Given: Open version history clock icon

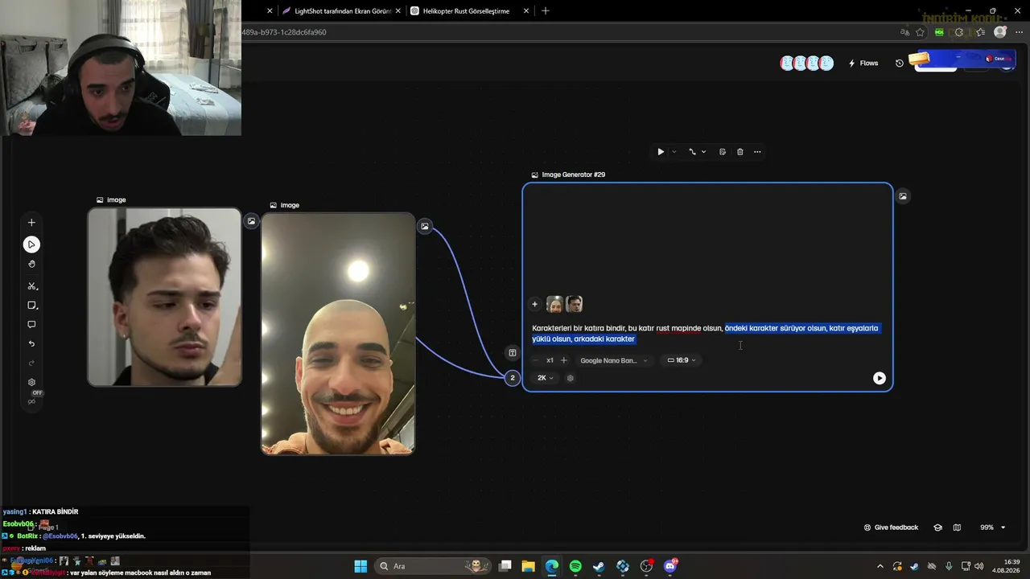Looking at the screenshot, I should (x=900, y=64).
